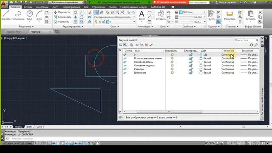Click the Cut scissors icon in Буфер обмена
The image size is (272, 153).
pyautogui.click(x=260, y=12)
